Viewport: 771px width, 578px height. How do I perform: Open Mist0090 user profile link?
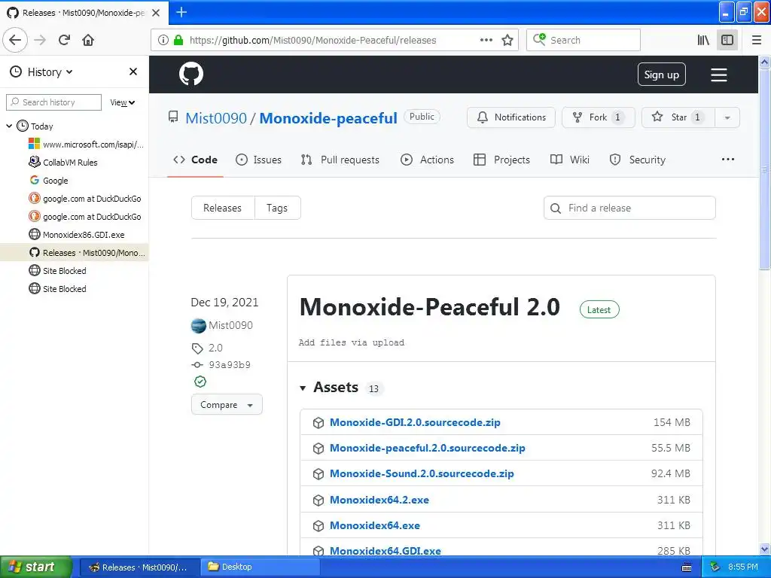(x=216, y=118)
